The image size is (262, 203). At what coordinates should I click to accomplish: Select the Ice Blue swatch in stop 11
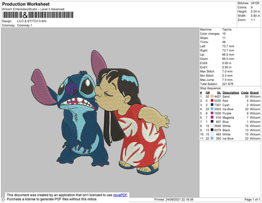(212, 138)
